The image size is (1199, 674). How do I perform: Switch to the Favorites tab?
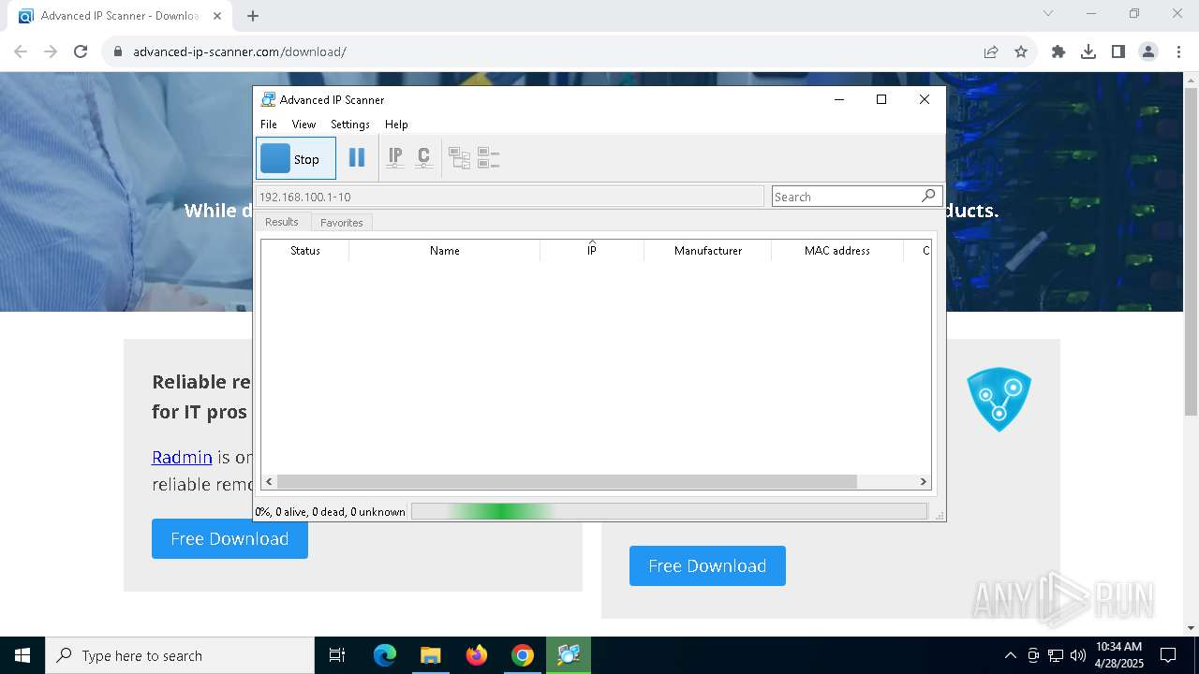342,223
